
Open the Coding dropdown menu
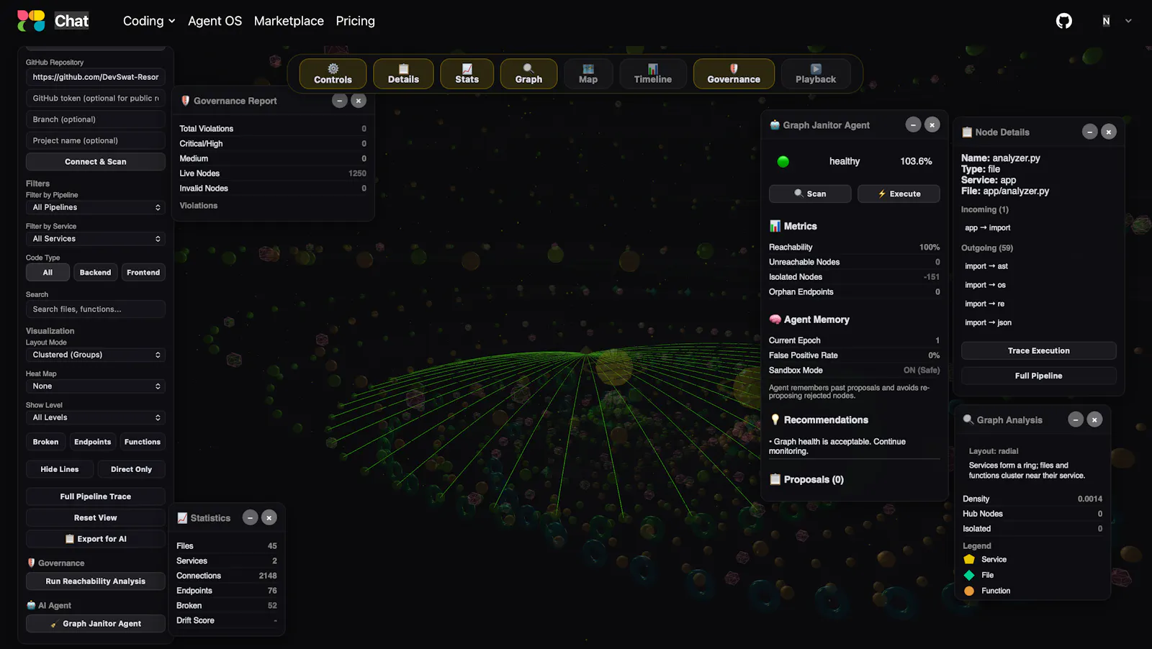[149, 21]
